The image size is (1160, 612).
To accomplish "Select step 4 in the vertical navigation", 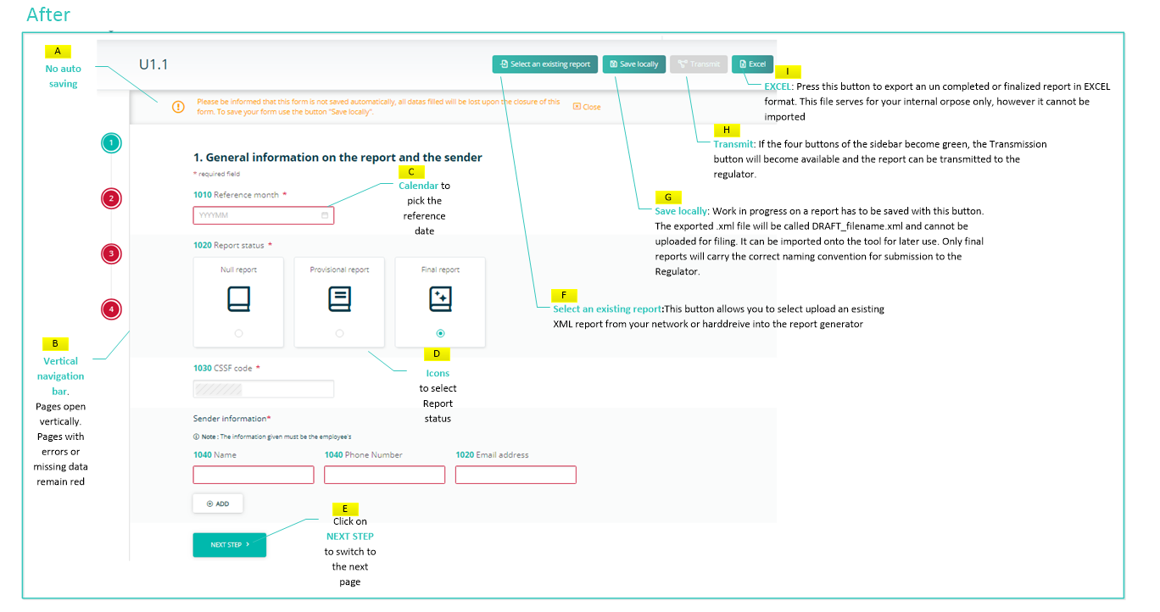I will pyautogui.click(x=110, y=309).
